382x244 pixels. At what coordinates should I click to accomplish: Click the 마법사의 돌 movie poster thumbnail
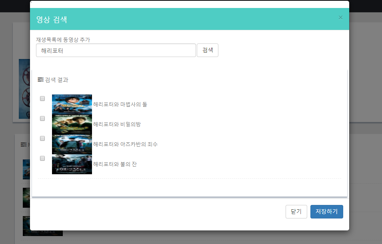click(x=72, y=104)
